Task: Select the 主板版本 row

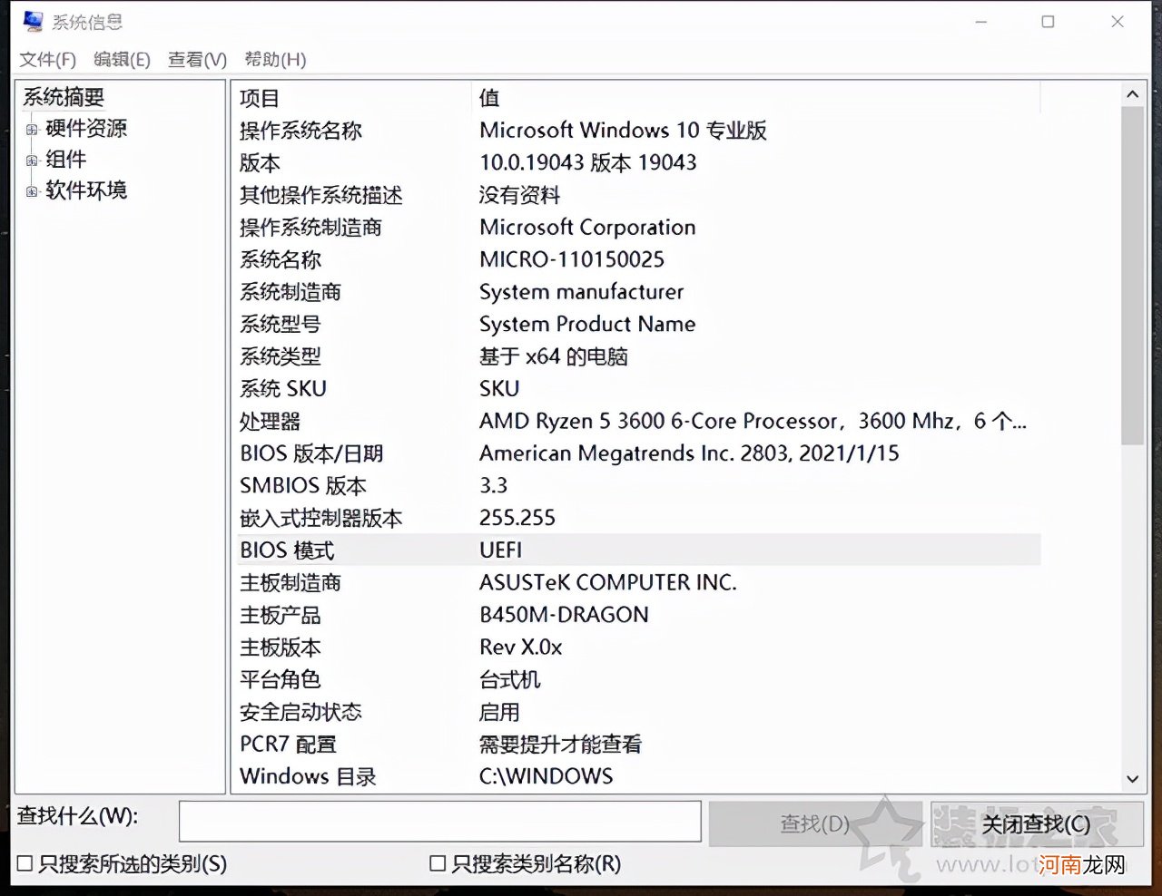Action: tap(638, 648)
